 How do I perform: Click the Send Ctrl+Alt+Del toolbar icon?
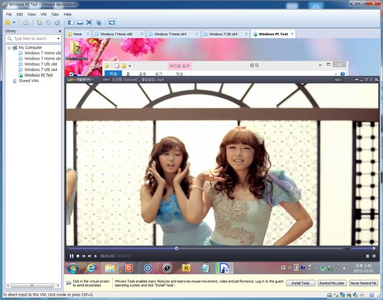(x=26, y=23)
